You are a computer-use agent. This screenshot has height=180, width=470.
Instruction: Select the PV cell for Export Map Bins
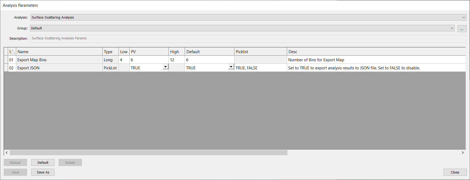point(149,60)
